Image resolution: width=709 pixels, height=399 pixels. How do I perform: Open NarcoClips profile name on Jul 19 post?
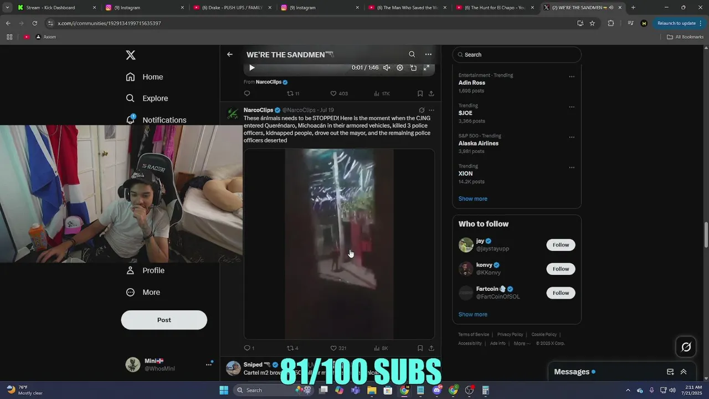pyautogui.click(x=258, y=110)
